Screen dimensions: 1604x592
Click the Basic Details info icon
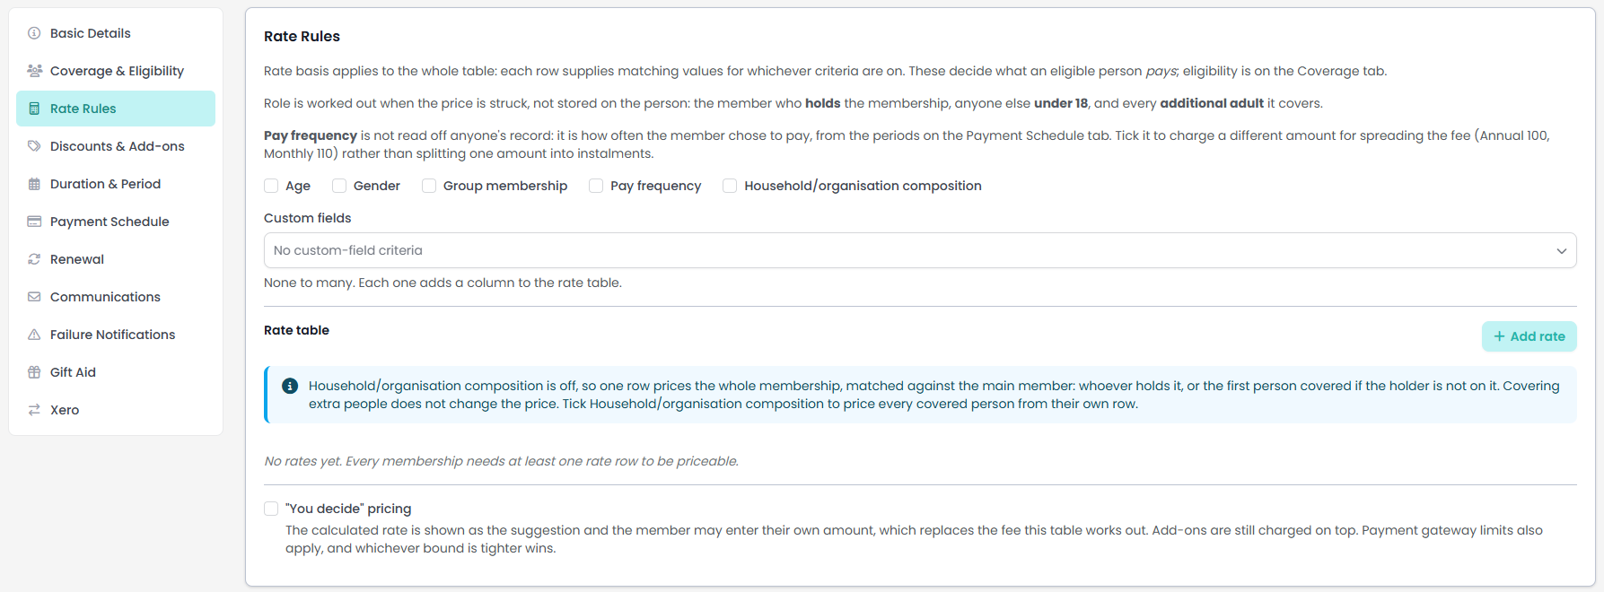[34, 33]
